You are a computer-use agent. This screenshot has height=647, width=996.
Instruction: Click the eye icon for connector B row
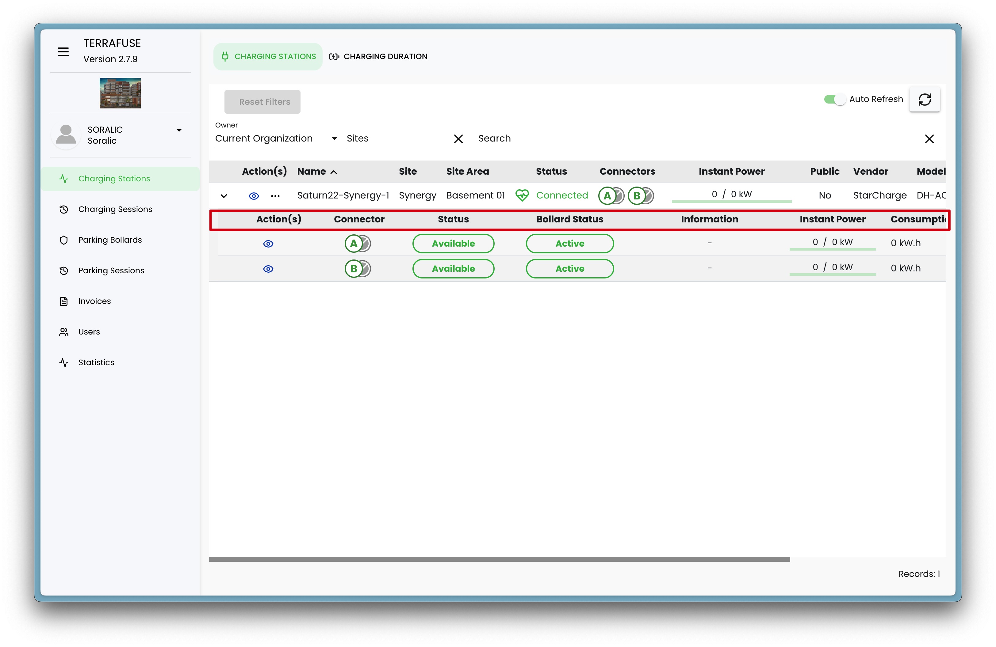(268, 269)
